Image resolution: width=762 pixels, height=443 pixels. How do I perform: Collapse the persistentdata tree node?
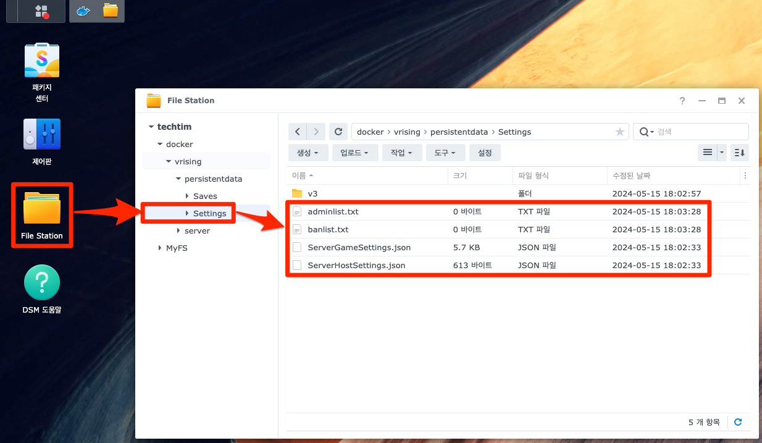click(x=178, y=179)
